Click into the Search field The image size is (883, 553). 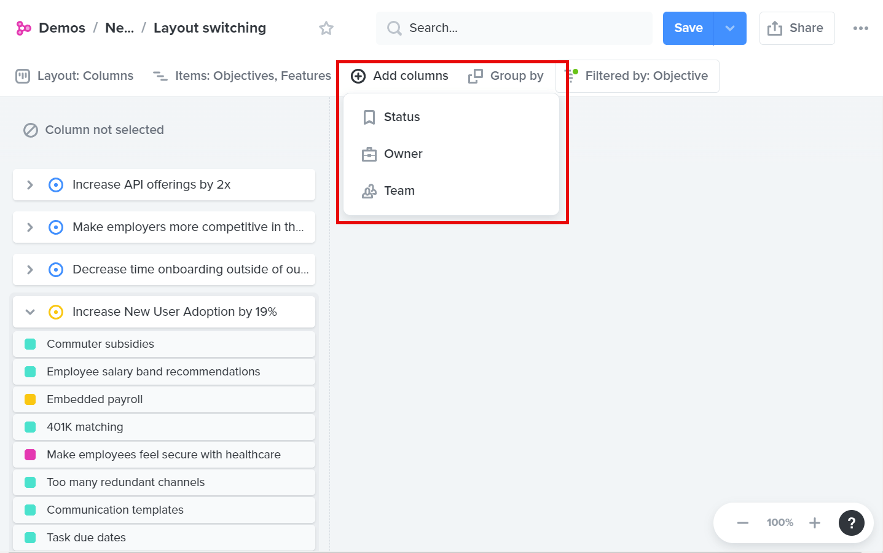pos(522,28)
